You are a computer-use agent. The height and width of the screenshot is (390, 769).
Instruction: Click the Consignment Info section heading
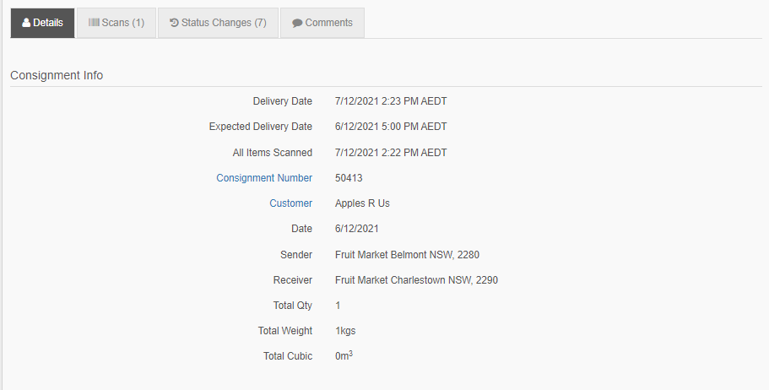[57, 75]
